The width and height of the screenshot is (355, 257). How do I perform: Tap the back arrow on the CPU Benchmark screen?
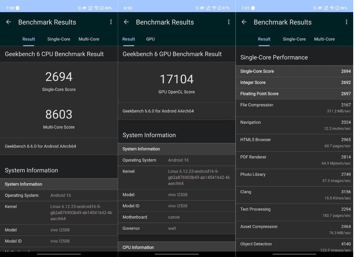8,22
